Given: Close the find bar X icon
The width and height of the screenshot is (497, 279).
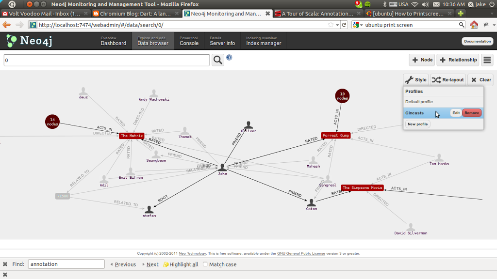Looking at the screenshot, I should 5,264.
